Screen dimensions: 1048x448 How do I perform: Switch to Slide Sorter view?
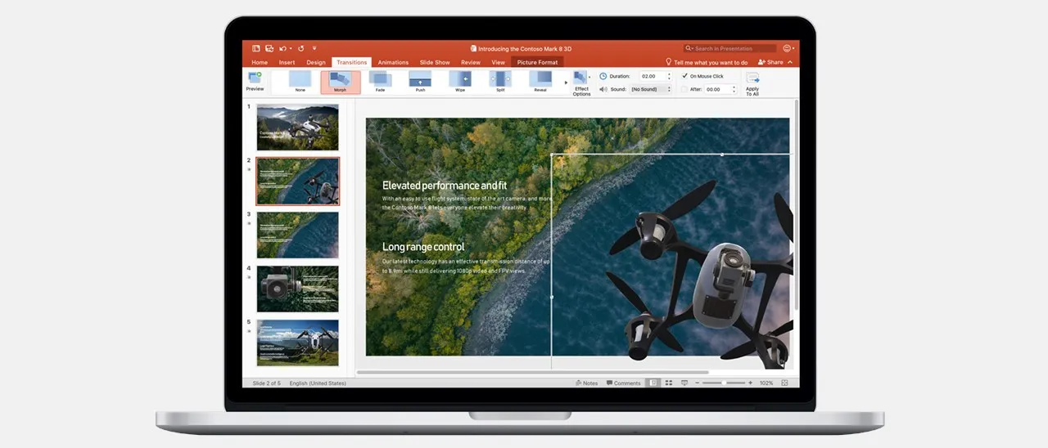[669, 383]
